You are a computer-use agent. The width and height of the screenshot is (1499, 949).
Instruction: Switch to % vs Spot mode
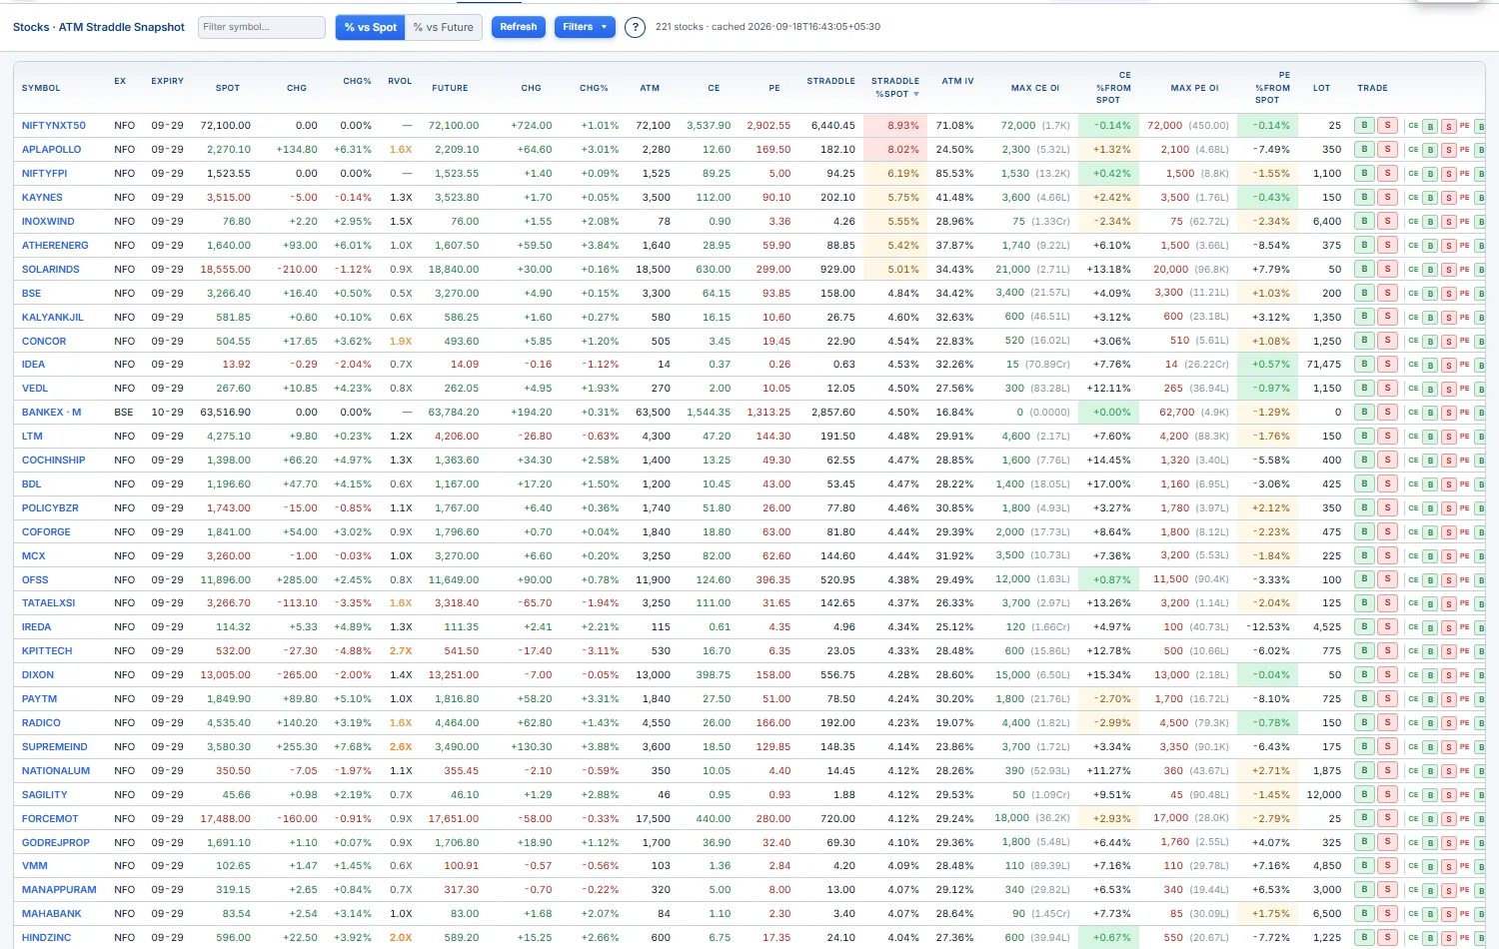coord(371,27)
